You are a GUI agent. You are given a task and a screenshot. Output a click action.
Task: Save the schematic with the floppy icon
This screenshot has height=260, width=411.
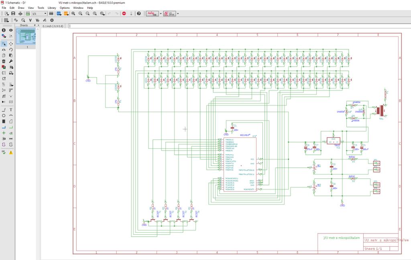coord(13,13)
